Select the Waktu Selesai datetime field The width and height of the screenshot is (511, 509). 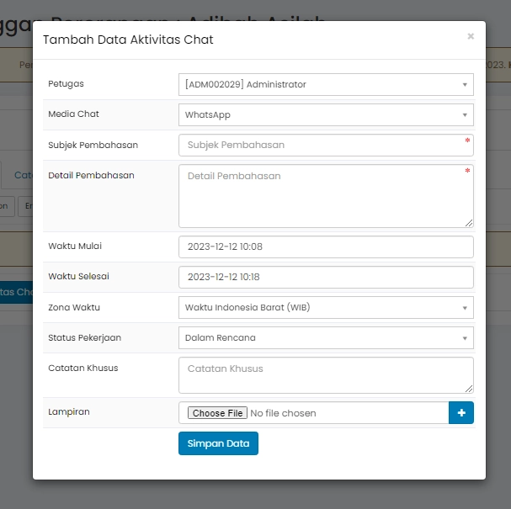click(x=326, y=277)
